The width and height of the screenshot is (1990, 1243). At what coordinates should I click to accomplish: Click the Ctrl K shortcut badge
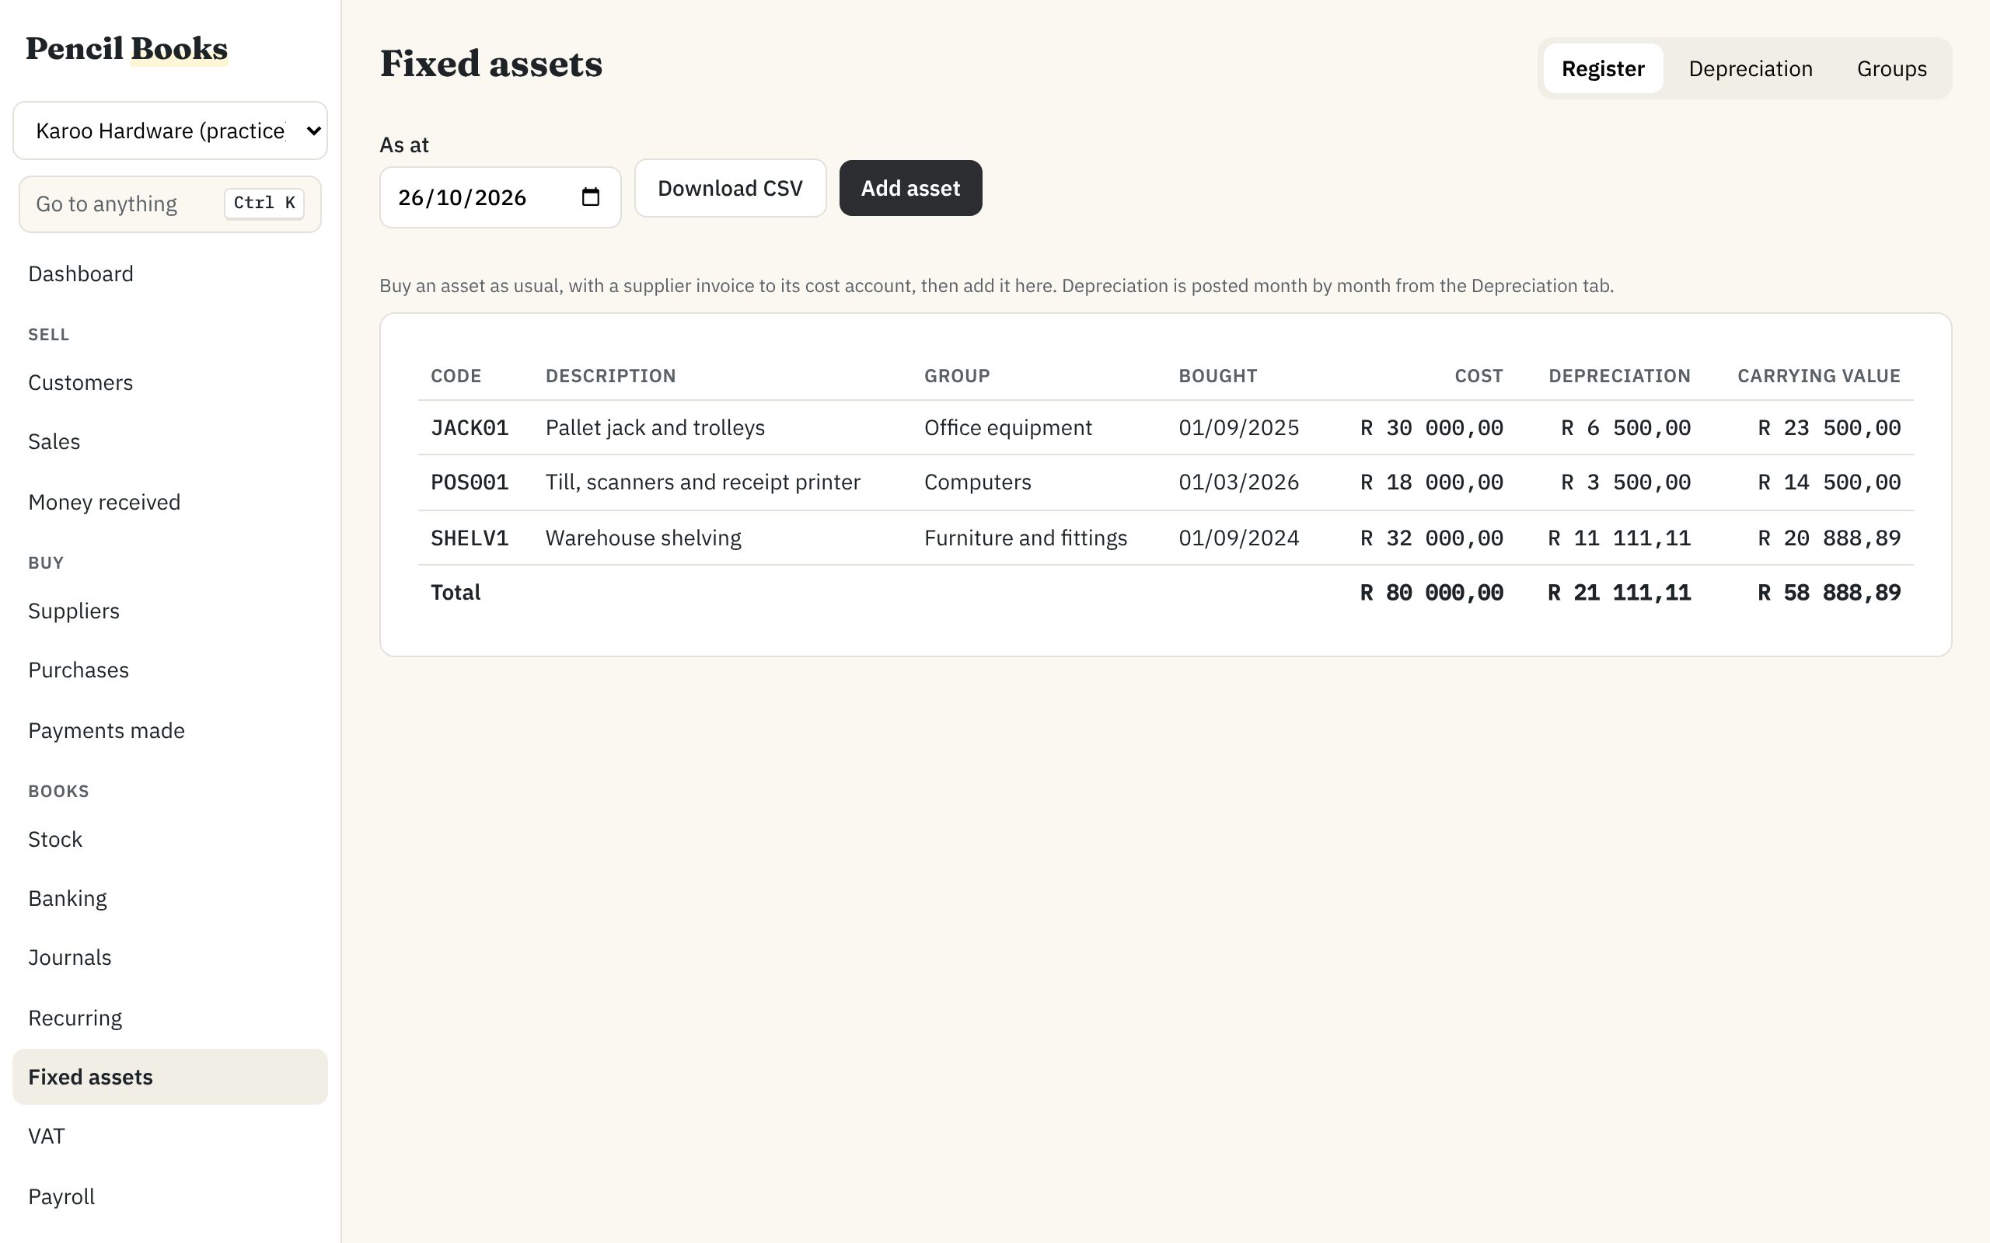(x=264, y=203)
